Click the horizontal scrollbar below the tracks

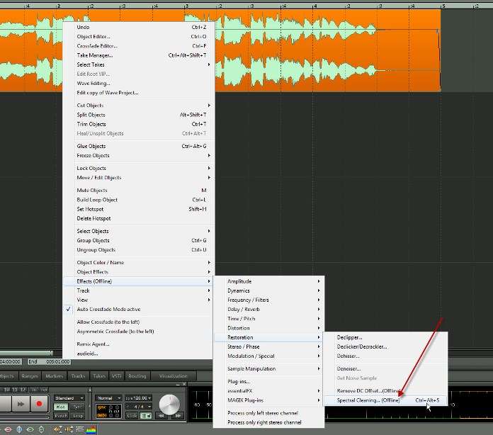coord(26,353)
